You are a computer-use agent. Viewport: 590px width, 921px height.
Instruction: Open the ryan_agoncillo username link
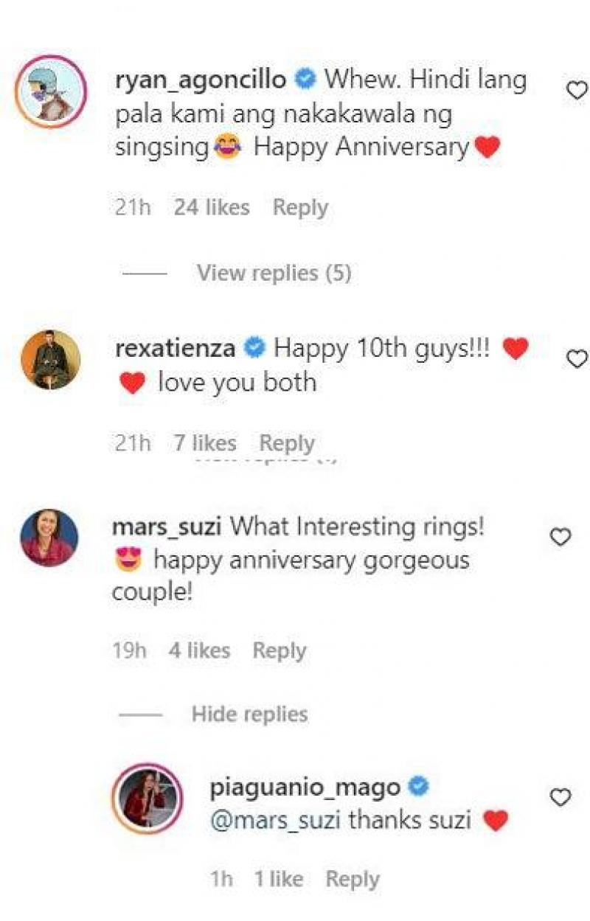[x=201, y=80]
